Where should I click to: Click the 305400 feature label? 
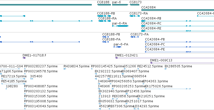pyautogui.click(x=36, y=76)
